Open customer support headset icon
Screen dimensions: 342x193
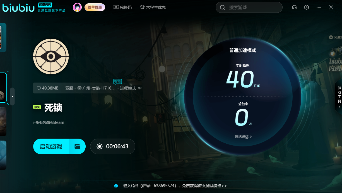tap(294, 8)
